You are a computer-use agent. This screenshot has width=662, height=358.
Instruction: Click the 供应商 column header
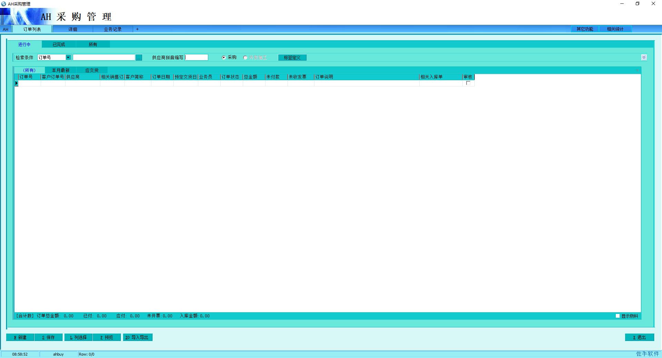(x=83, y=77)
